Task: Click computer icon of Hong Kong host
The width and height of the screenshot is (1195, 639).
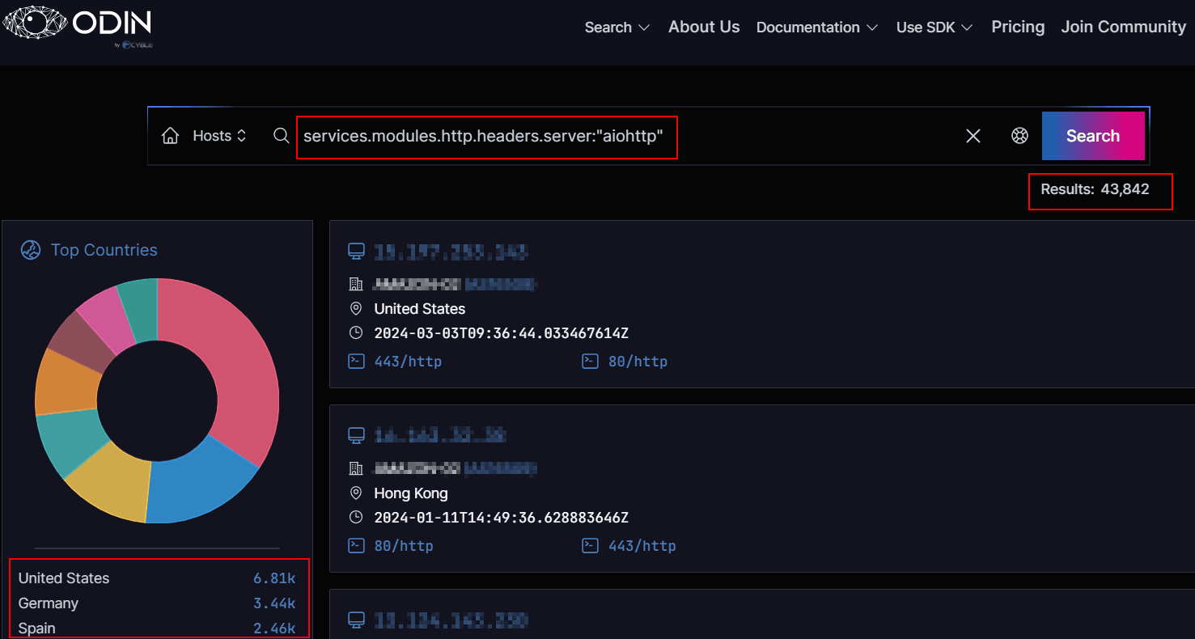Action: 356,436
